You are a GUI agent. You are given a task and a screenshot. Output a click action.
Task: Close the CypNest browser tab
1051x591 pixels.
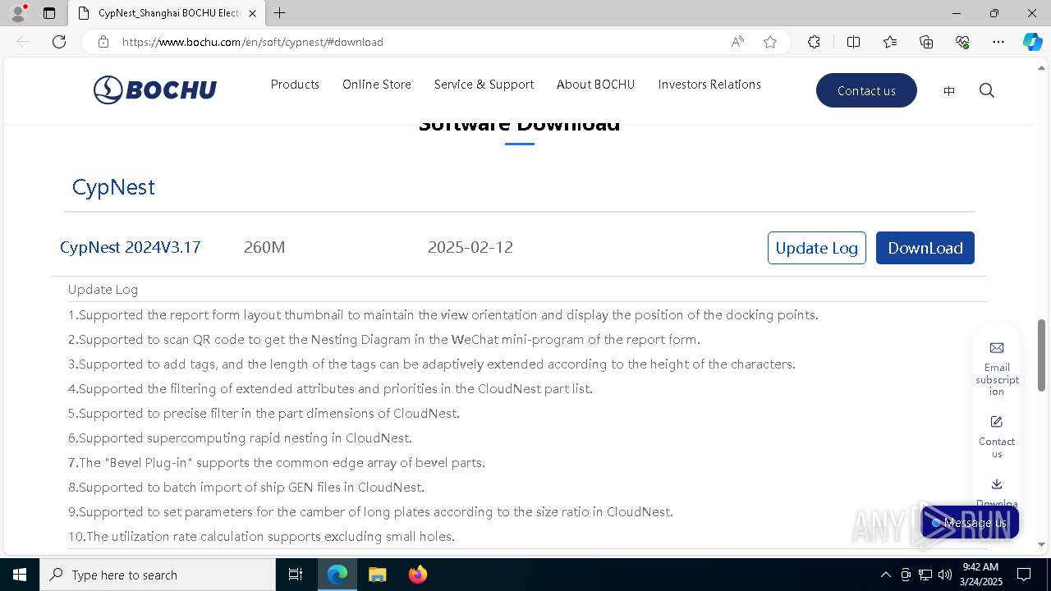click(252, 13)
